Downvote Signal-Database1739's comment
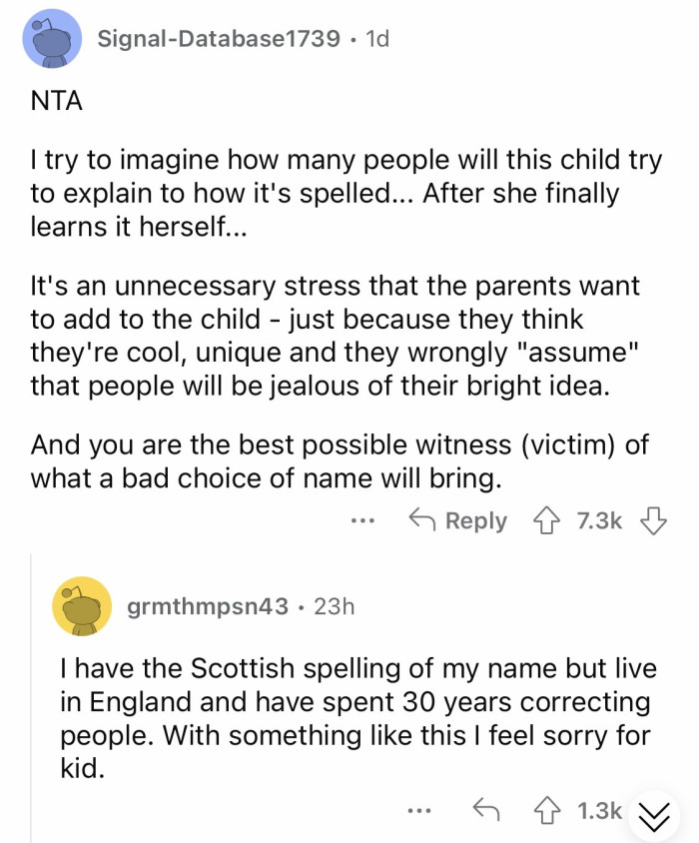Image resolution: width=699 pixels, height=843 pixels. click(652, 520)
